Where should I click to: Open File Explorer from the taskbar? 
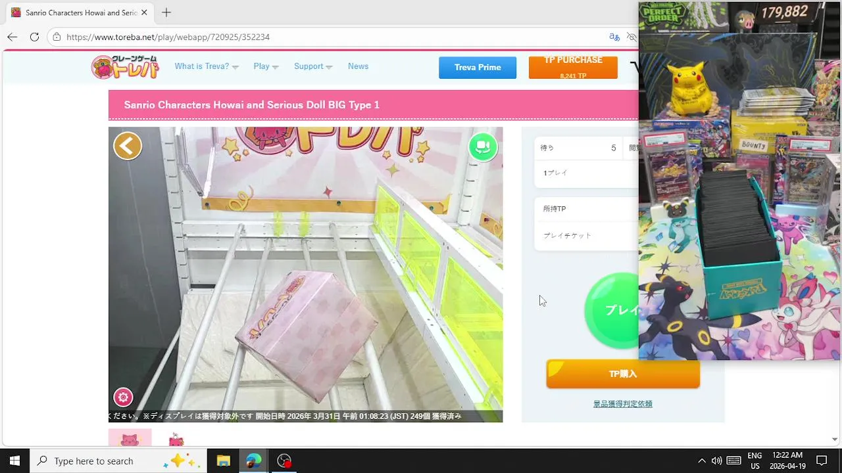pos(223,461)
